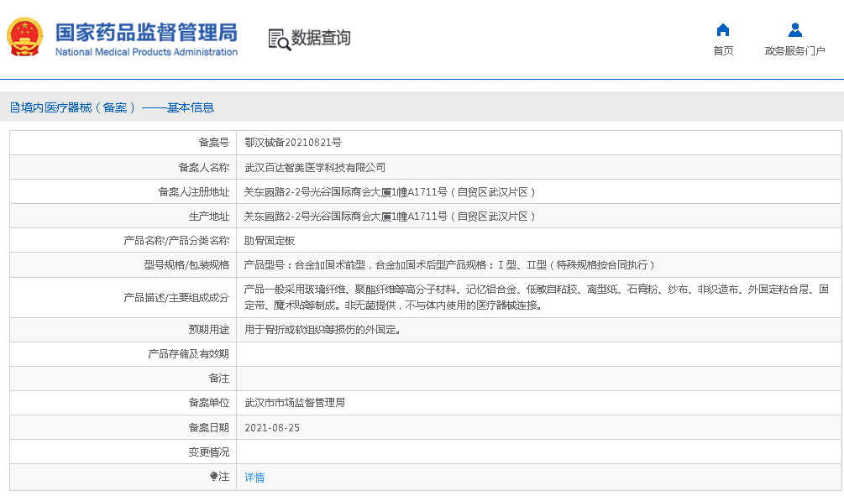This screenshot has width=844, height=496.
Task: Go to 首页 via its text label
Action: (722, 51)
